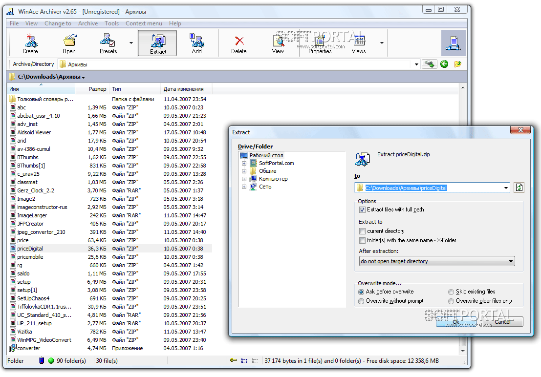Click the list view icon in status bar
The height and width of the screenshot is (377, 541).
pos(244,361)
